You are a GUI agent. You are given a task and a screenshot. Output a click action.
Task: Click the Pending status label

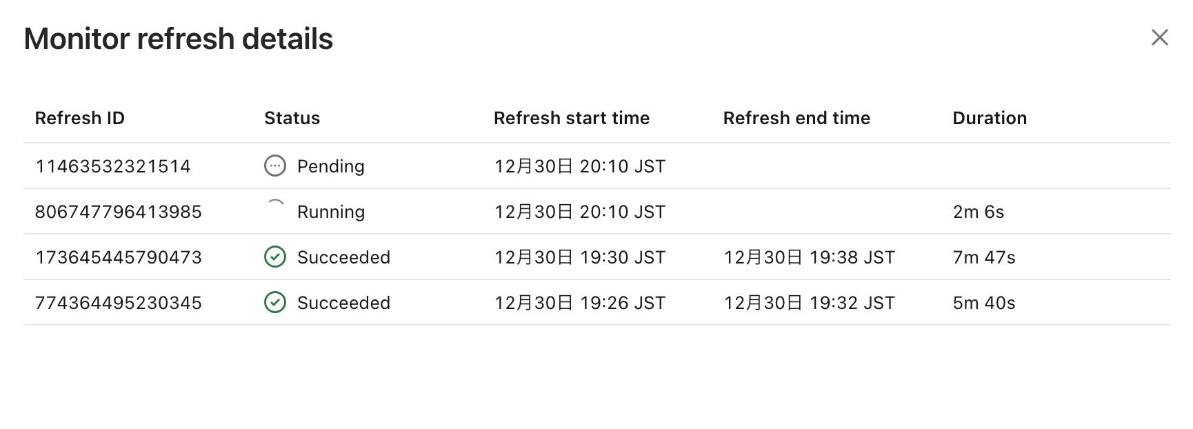[x=331, y=166]
